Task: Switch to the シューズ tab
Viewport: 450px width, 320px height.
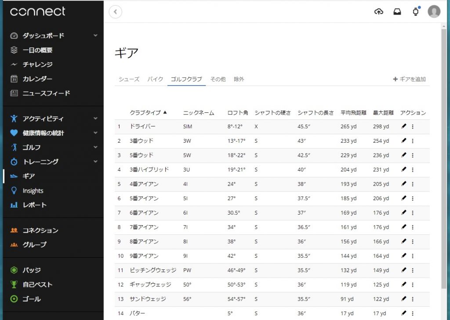Action: 129,79
